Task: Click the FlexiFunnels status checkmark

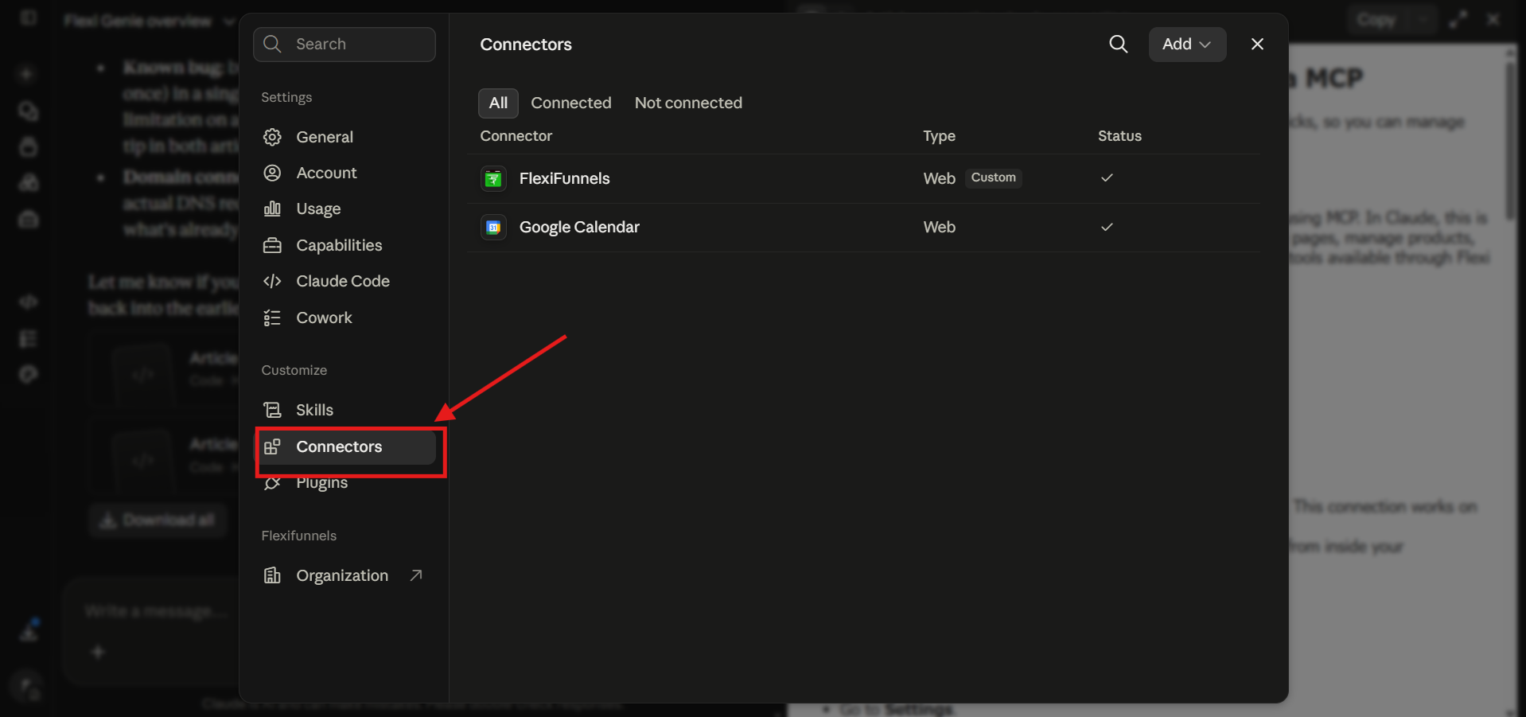Action: (x=1107, y=177)
